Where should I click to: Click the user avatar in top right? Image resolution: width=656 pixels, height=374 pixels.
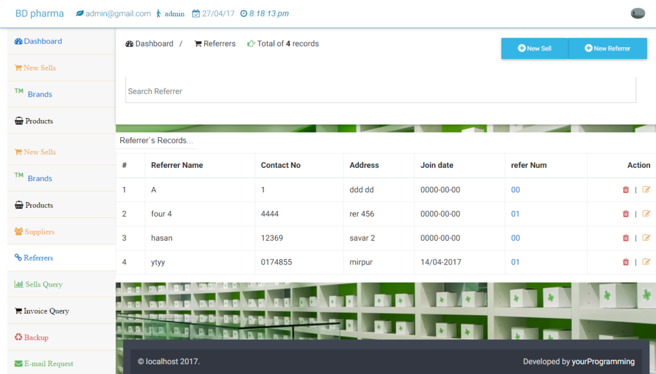tap(638, 14)
